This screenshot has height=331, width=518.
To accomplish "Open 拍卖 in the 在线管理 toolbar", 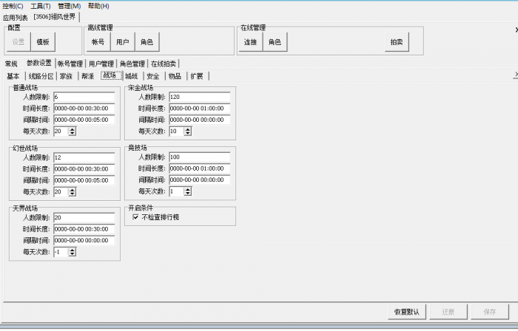I will click(397, 42).
